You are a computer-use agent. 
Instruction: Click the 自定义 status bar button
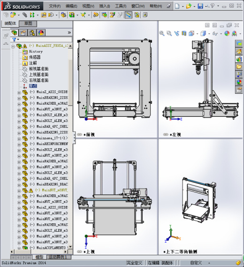tap(196, 263)
